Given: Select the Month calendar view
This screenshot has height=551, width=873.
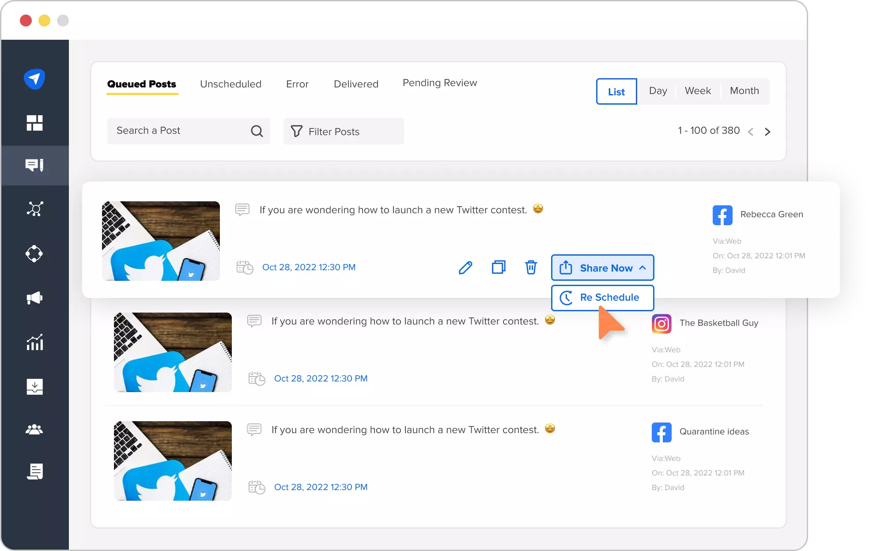Looking at the screenshot, I should [744, 91].
